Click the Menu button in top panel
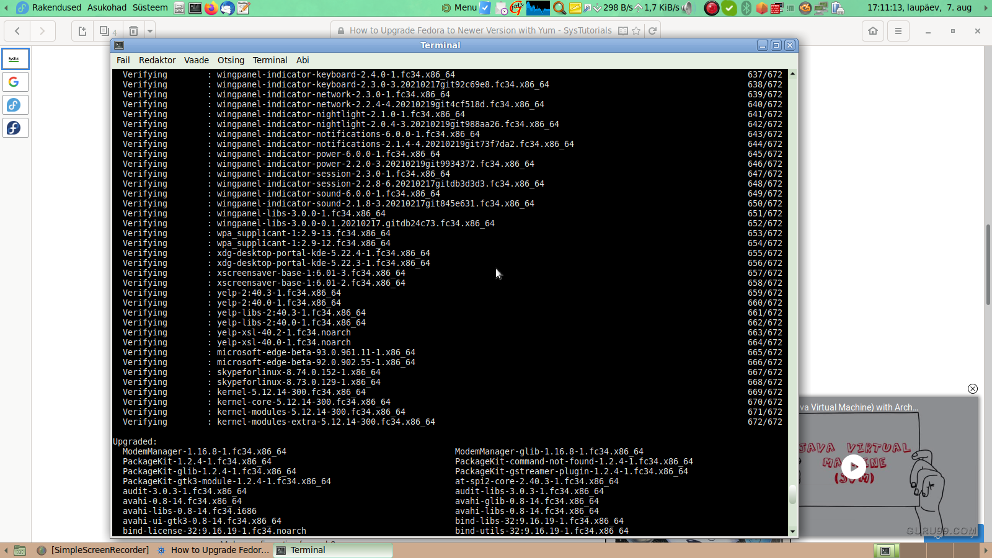 tap(459, 7)
